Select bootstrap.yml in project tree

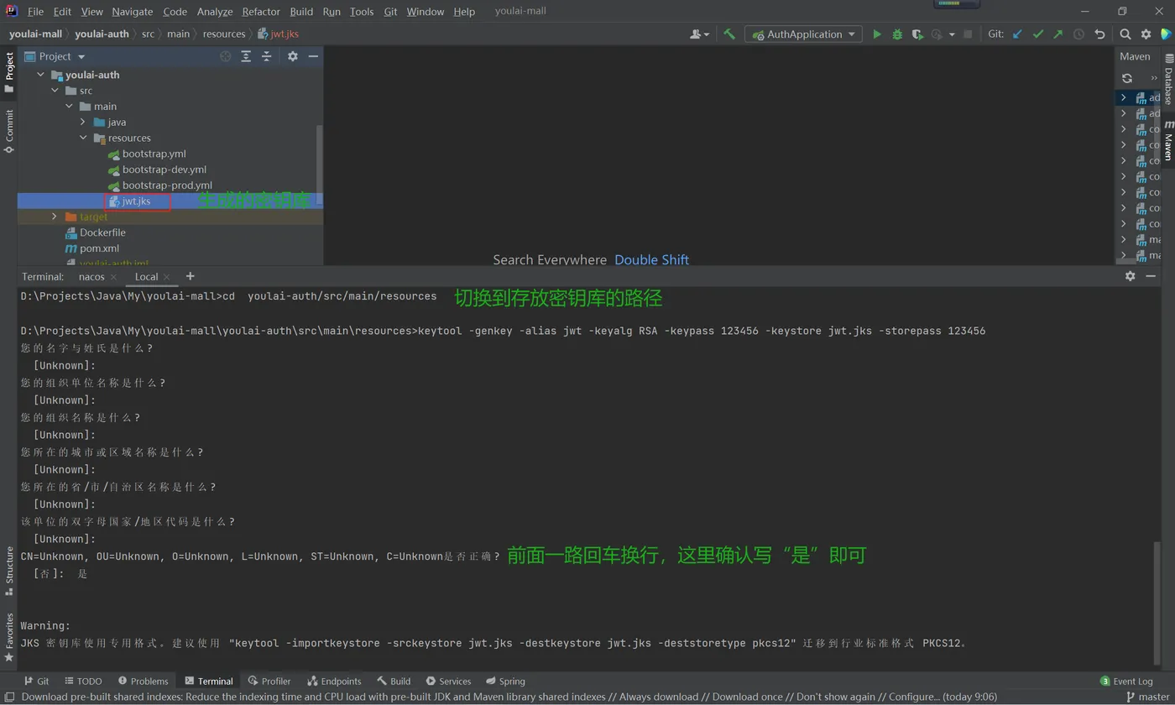[154, 154]
